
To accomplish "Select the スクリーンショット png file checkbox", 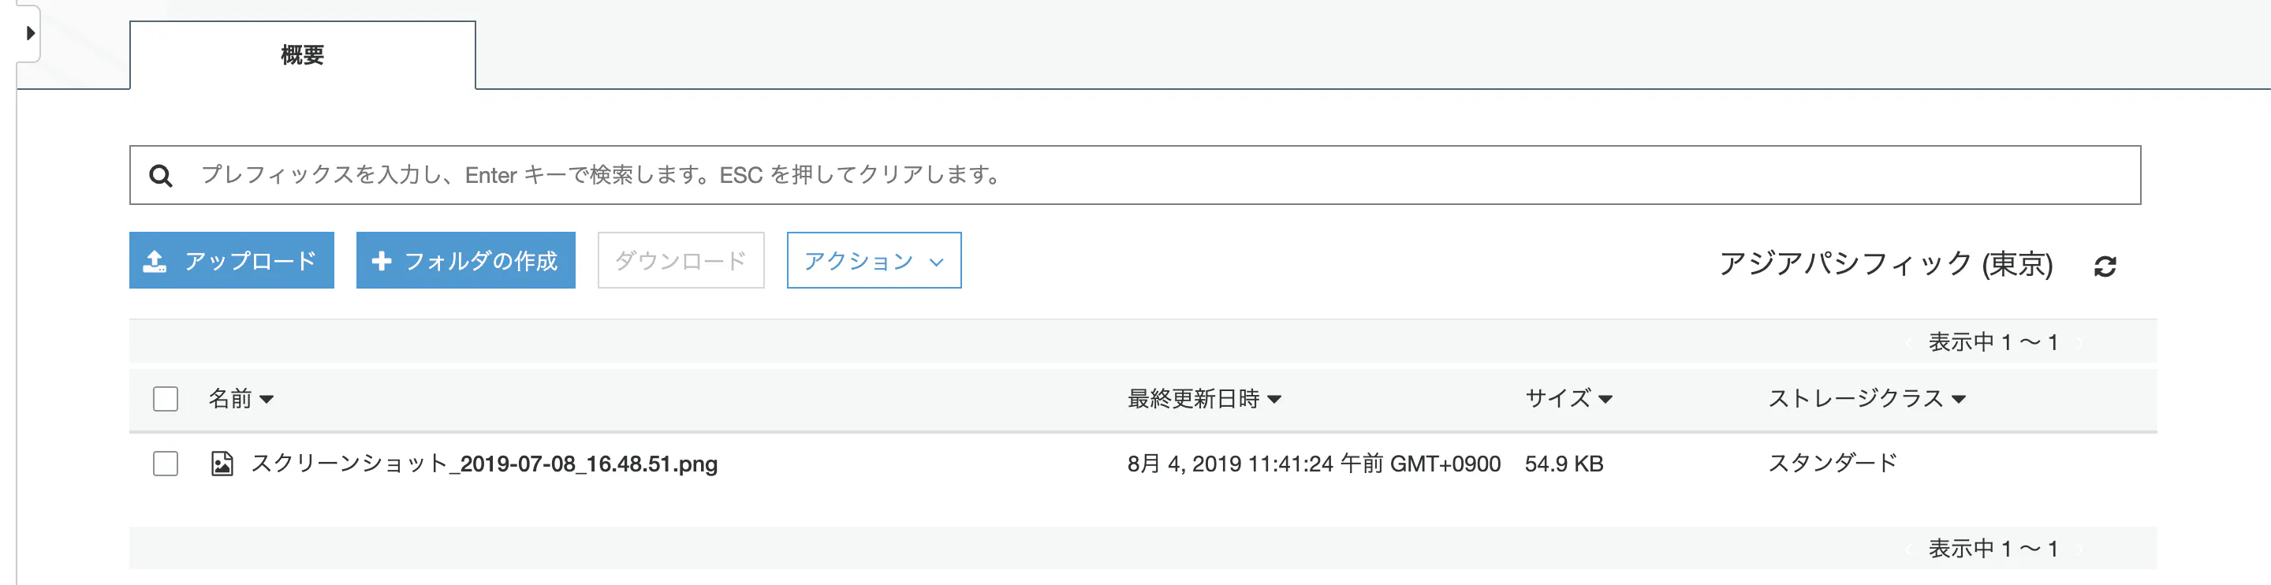I will (166, 464).
